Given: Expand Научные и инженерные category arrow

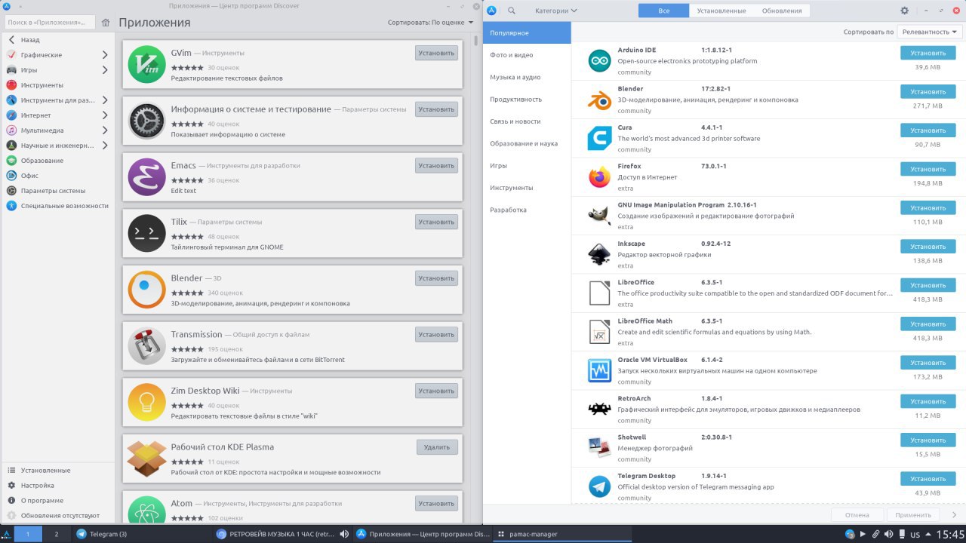Looking at the screenshot, I should click(x=105, y=146).
